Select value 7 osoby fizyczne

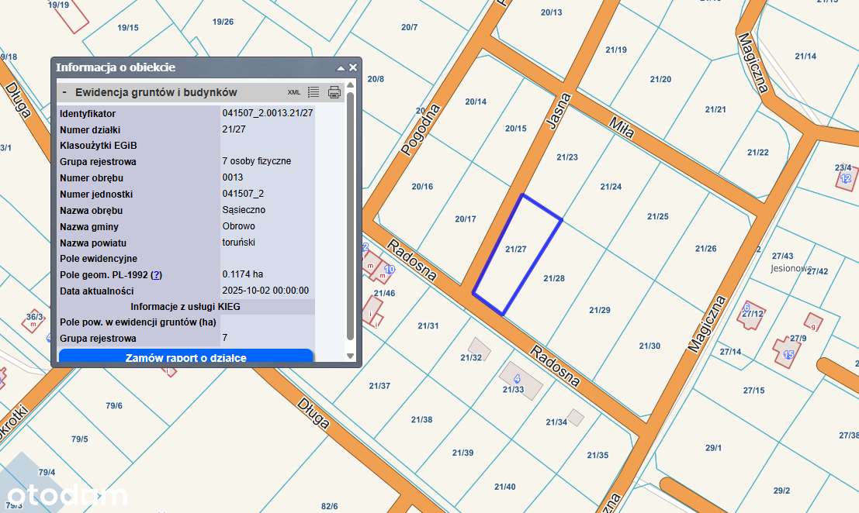(256, 160)
